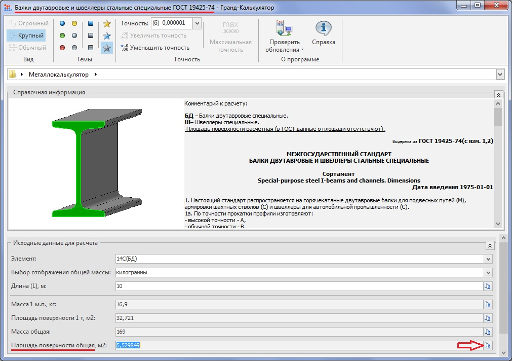Apply the gray square theme in bottom row

tap(91, 48)
